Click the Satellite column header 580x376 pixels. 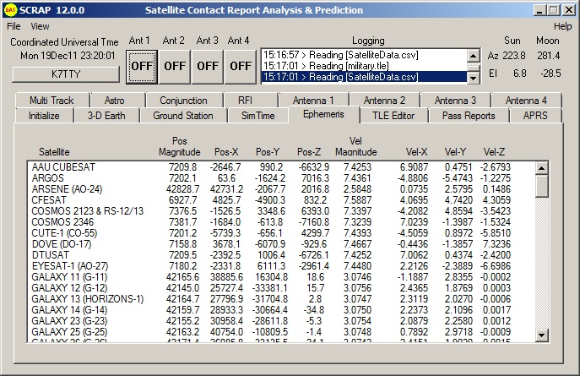pyautogui.click(x=54, y=152)
